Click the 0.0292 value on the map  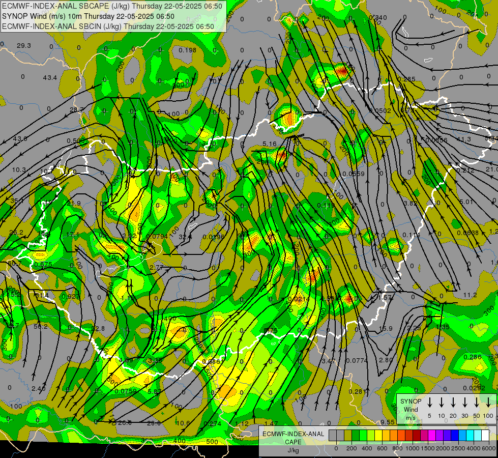point(474,388)
